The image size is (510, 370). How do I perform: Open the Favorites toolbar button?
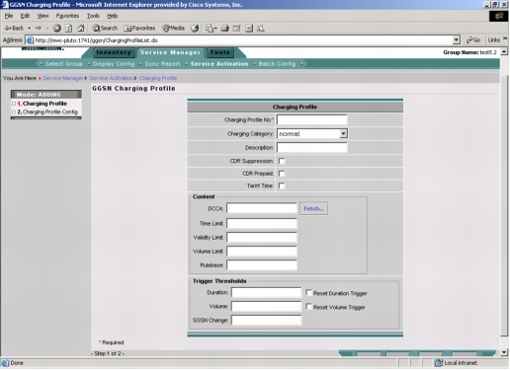139,29
